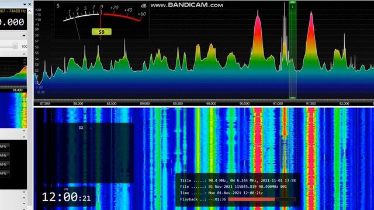374x210 pixels.
Task: Click the Title line reading 90.4 MHz
Action: (x=238, y=181)
